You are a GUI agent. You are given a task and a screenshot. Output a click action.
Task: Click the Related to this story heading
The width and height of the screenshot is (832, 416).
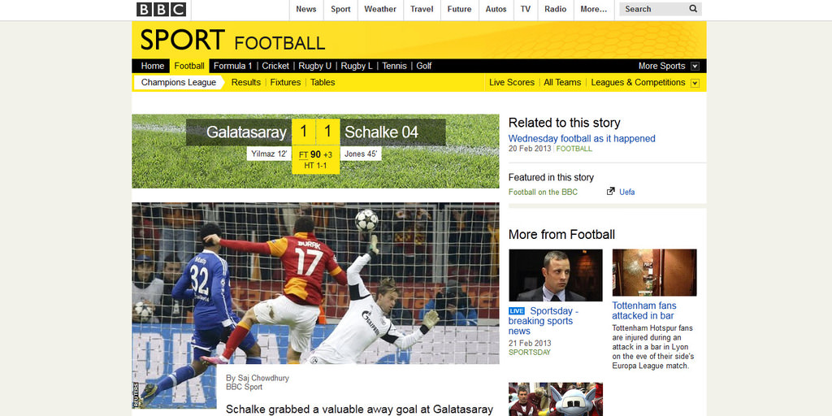click(x=564, y=123)
